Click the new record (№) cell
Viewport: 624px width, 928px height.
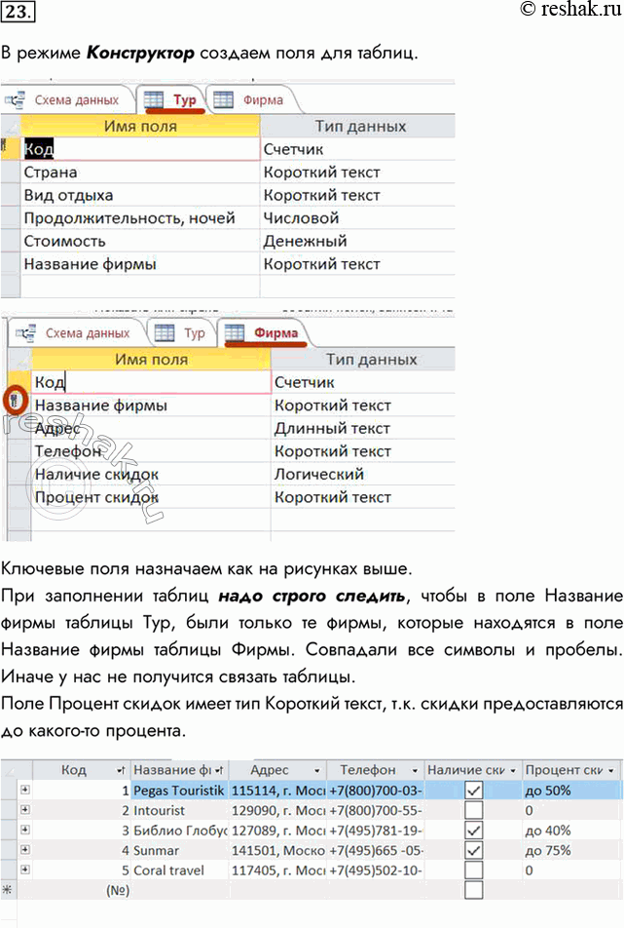82,890
